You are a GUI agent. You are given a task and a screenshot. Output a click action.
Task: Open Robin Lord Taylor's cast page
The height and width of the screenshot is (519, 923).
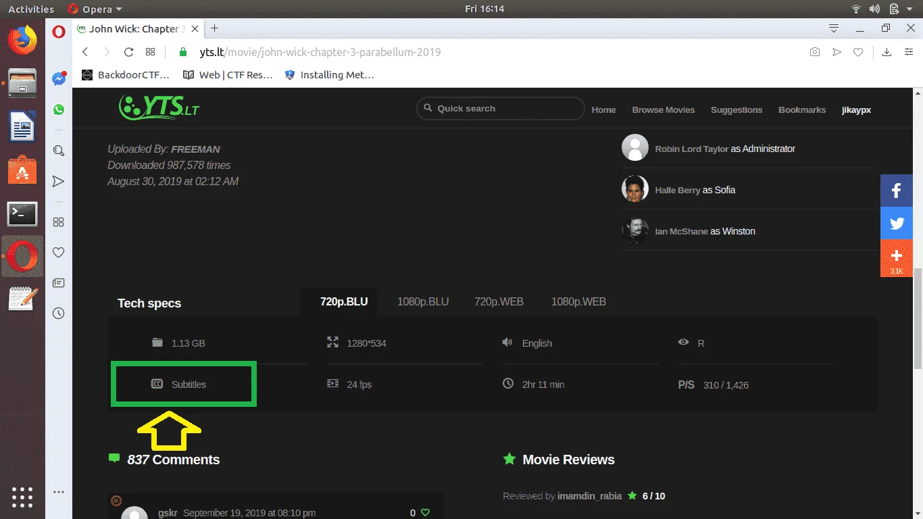coord(691,149)
